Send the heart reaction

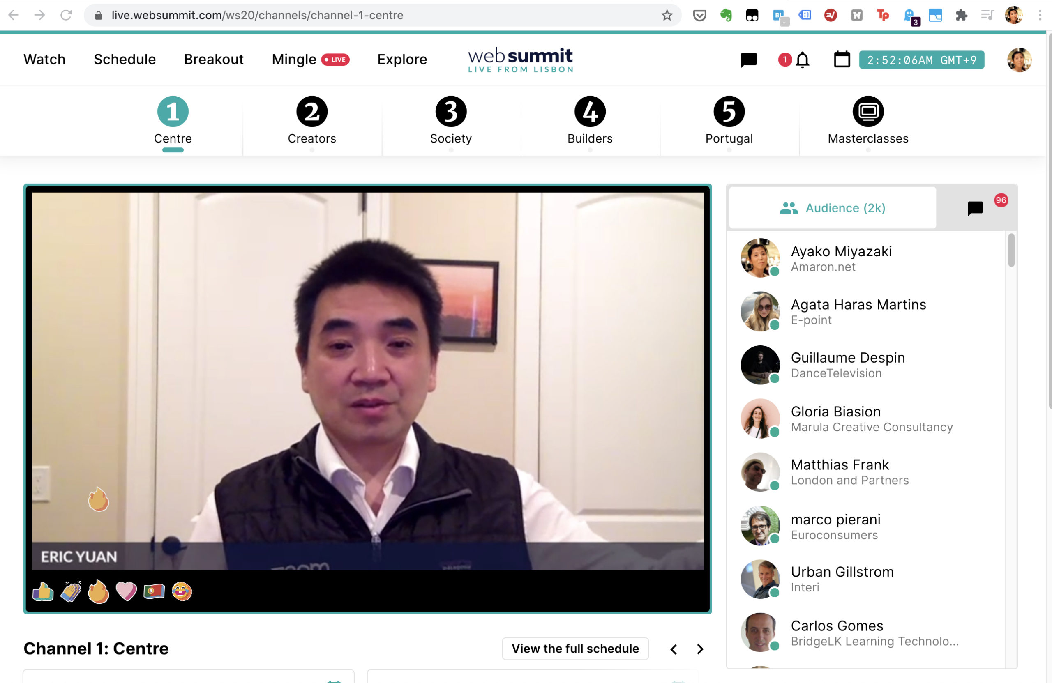126,591
